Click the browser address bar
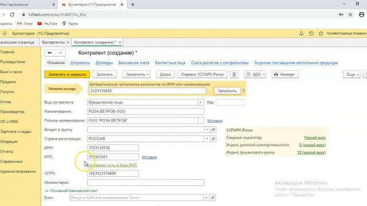The height and width of the screenshot is (206, 367). [178, 14]
